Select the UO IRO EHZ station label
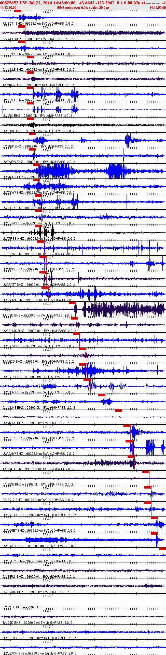Viewport: 166px width, 655px height. (x=37, y=116)
